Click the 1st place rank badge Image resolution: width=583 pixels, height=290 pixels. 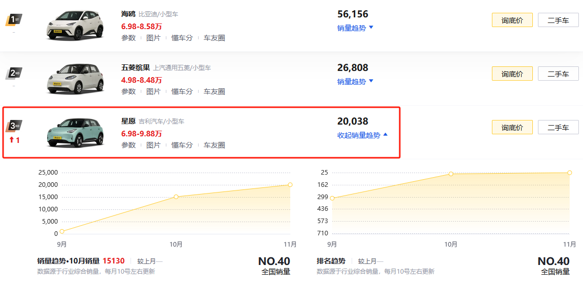coord(14,19)
